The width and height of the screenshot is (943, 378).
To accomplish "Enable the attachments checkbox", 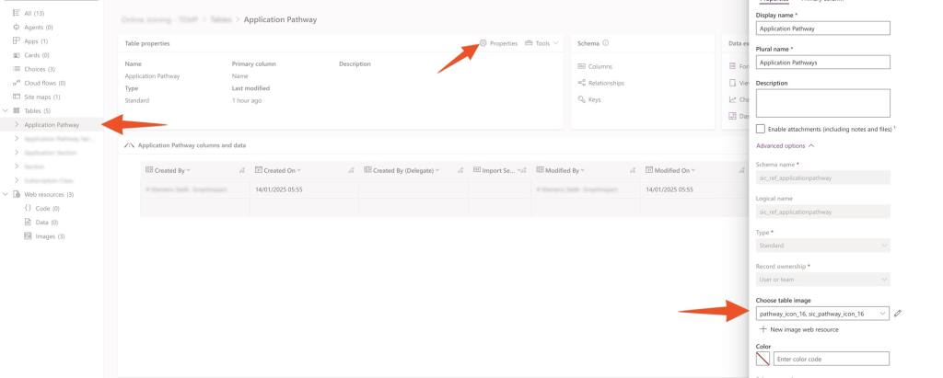I will click(x=761, y=130).
